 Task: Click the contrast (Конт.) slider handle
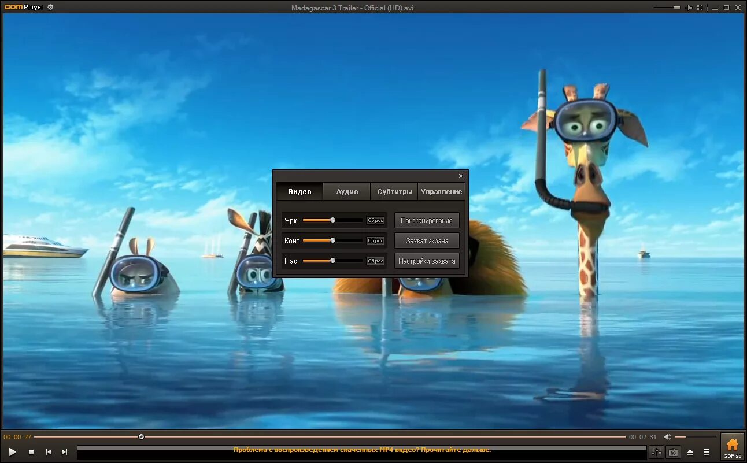click(x=332, y=240)
